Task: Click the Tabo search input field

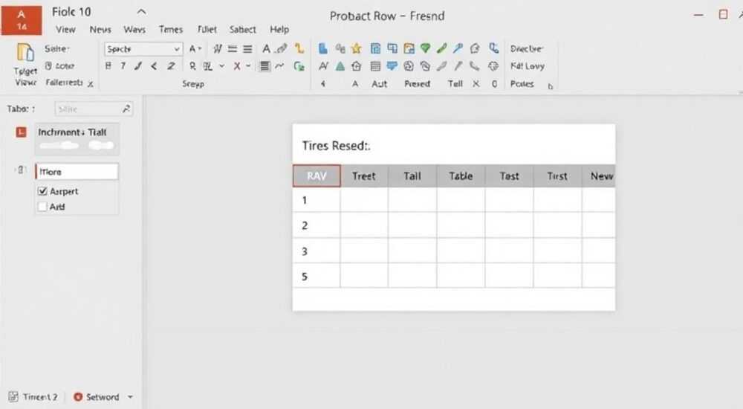Action: pyautogui.click(x=94, y=109)
